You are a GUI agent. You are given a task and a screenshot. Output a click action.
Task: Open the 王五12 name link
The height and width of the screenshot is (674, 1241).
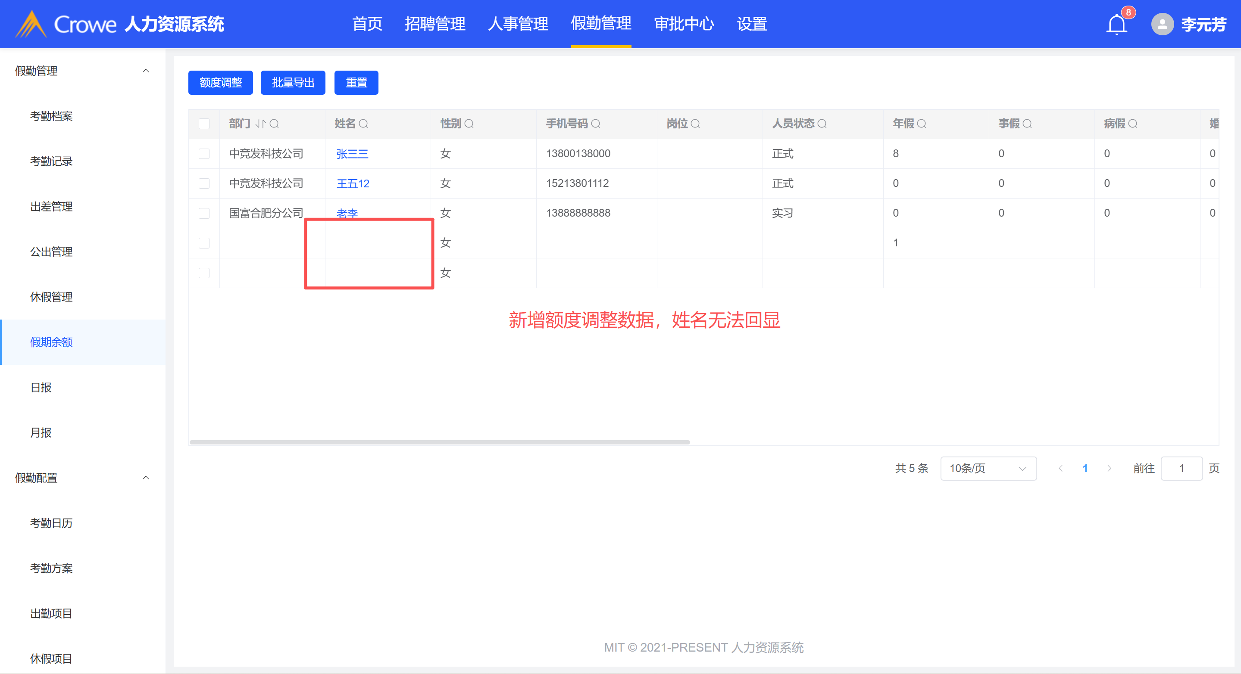coord(353,183)
